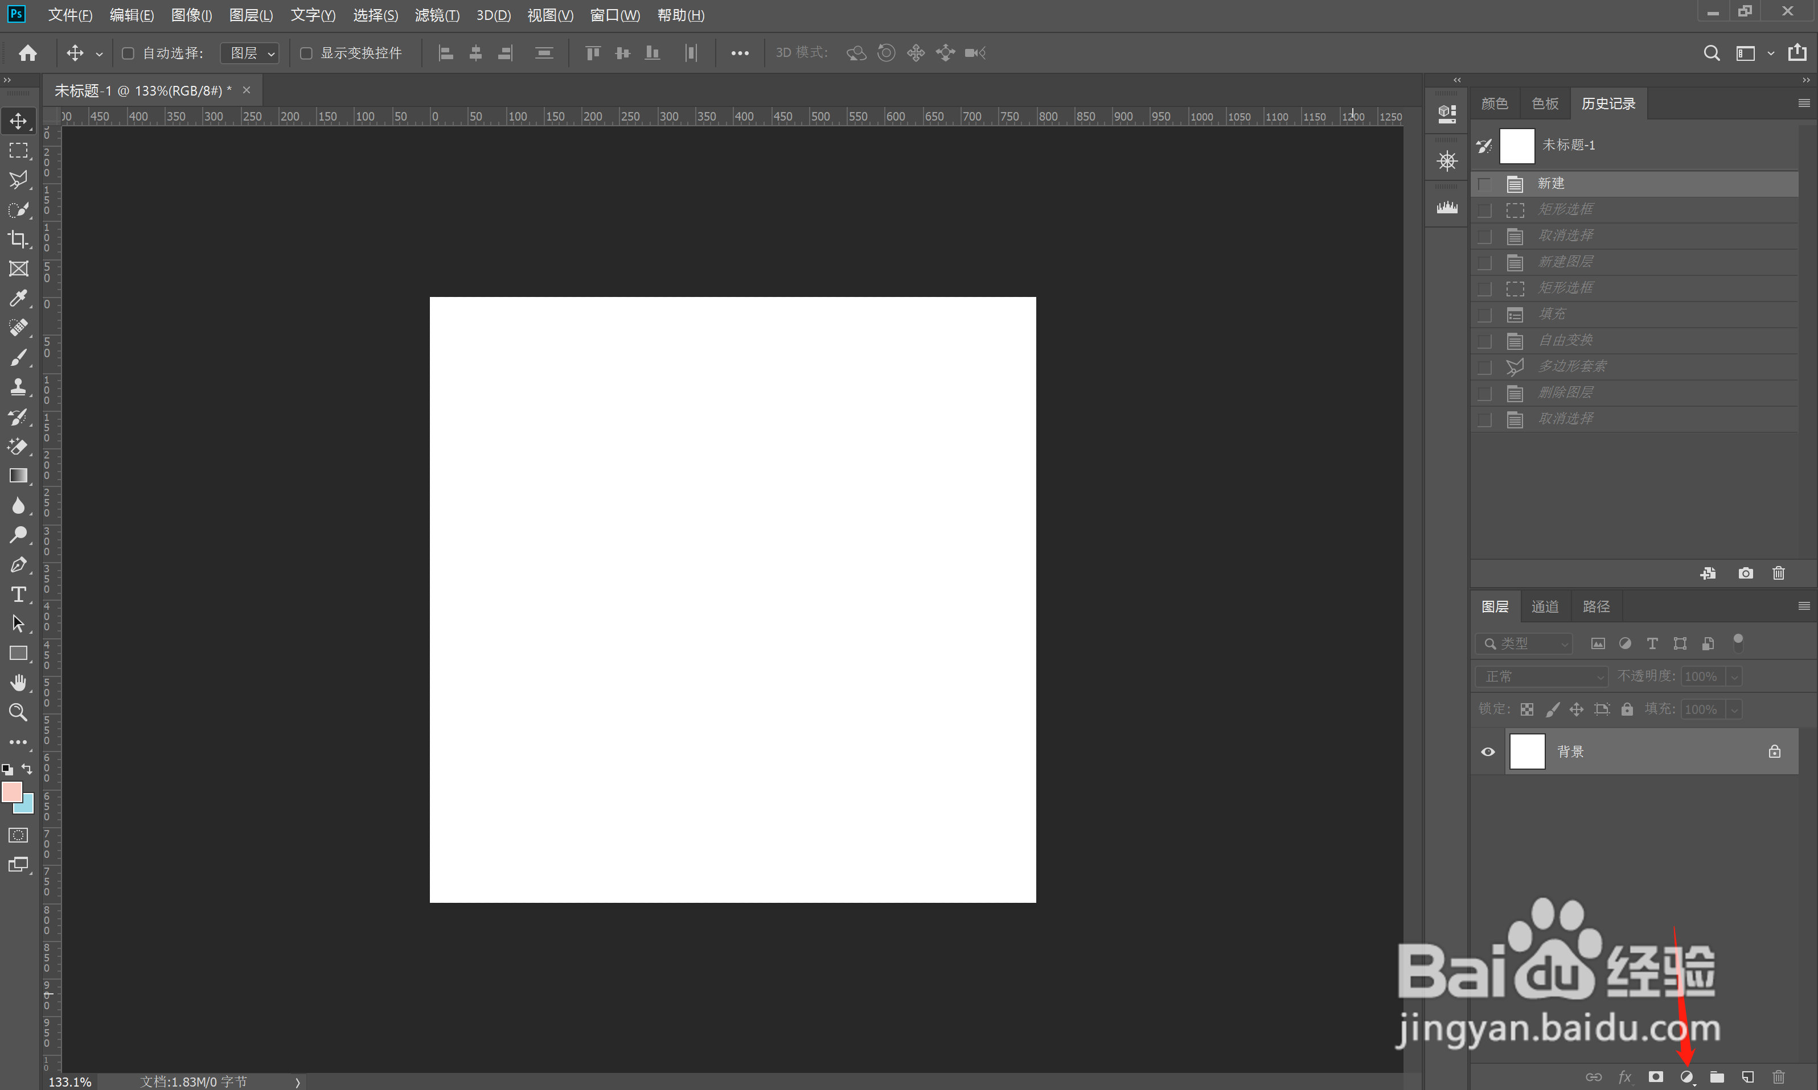Toggle lock transparent pixels
Screen dimensions: 1818x1090
(x=1527, y=709)
